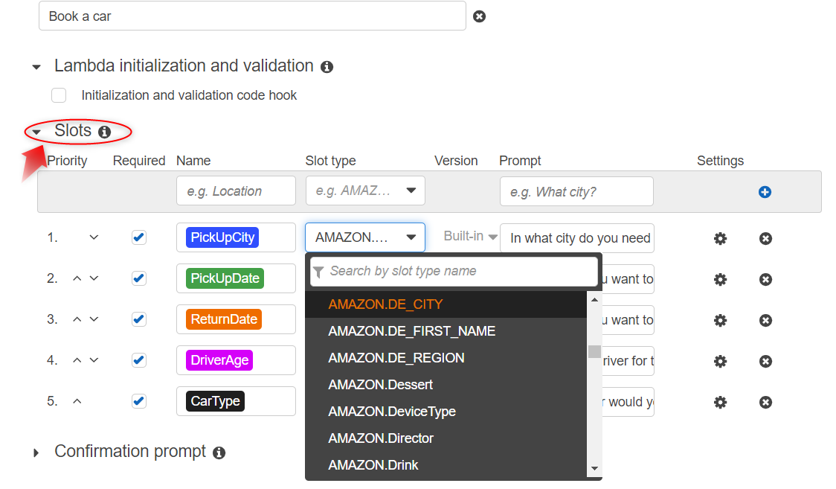Open settings gear for ReturnDate slot
The width and height of the screenshot is (836, 489).
720,320
